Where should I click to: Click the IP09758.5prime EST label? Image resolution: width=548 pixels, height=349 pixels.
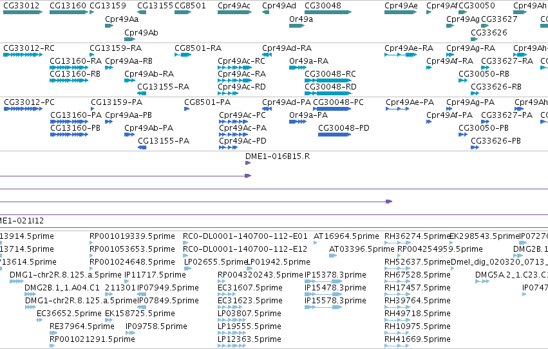(x=156, y=327)
